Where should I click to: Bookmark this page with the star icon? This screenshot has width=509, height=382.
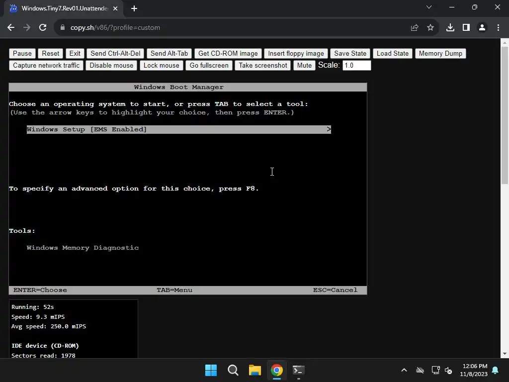[430, 28]
